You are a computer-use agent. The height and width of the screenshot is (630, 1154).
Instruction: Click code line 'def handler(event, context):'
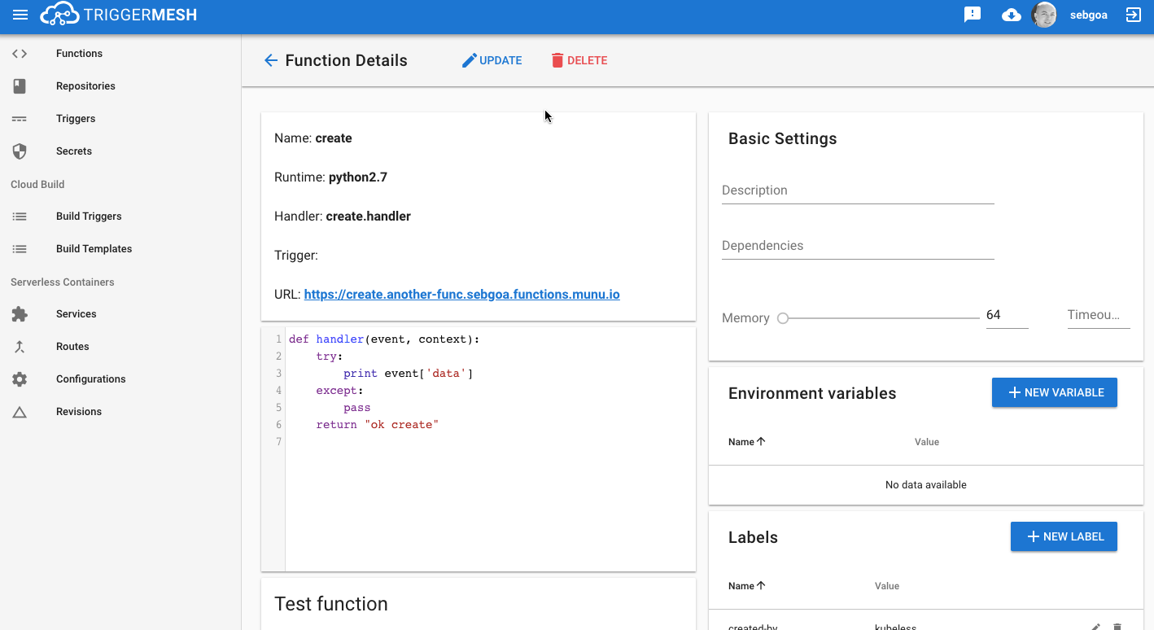tap(384, 339)
